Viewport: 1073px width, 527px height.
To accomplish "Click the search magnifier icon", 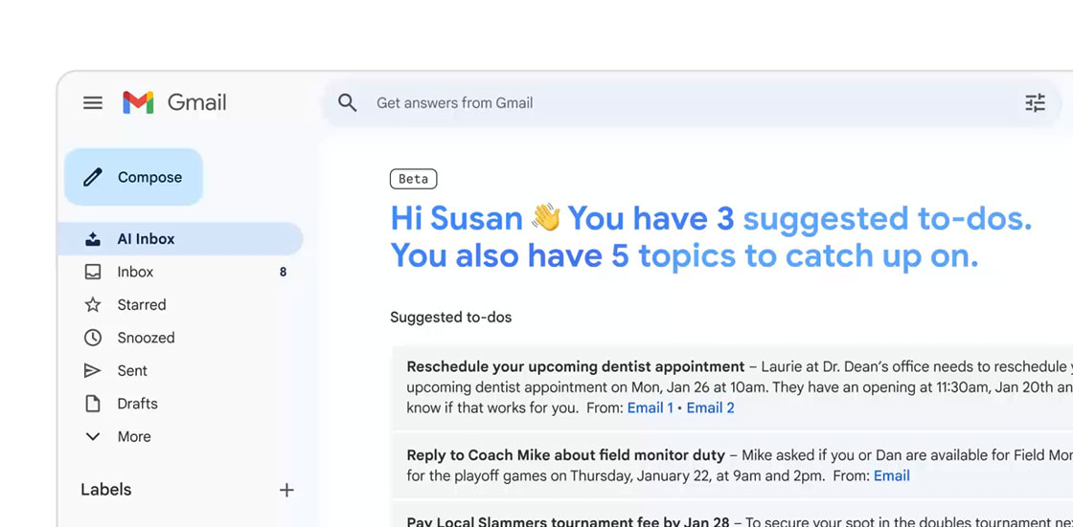I will [348, 103].
